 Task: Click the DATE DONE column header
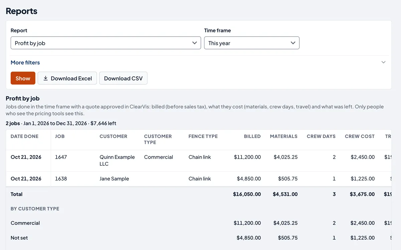[x=24, y=136]
